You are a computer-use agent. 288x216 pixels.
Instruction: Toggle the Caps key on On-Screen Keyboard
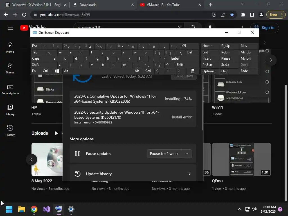[x=41, y=58]
